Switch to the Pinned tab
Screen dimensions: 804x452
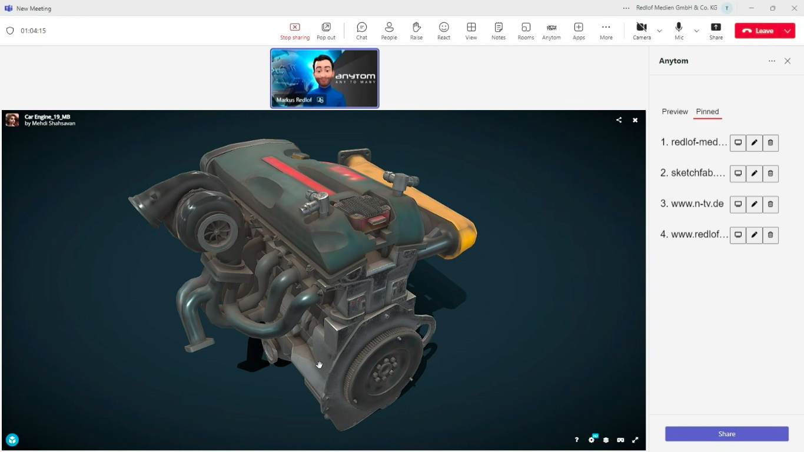click(707, 112)
